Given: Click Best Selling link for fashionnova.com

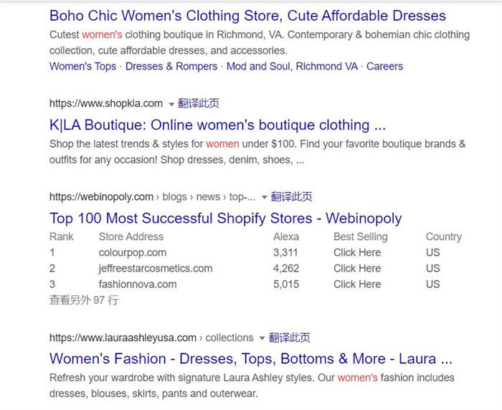Looking at the screenshot, I should pyautogui.click(x=356, y=284).
